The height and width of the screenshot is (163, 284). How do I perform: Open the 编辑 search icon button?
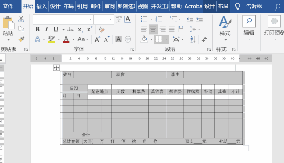249,21
